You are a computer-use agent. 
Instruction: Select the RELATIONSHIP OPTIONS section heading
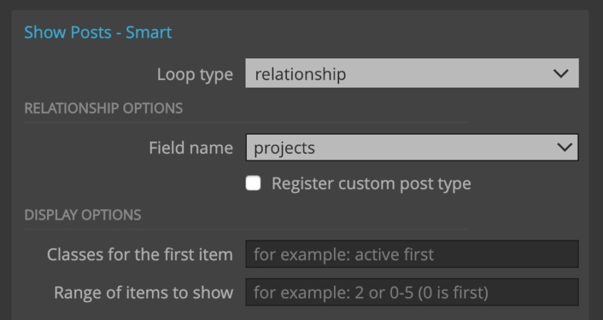(103, 108)
